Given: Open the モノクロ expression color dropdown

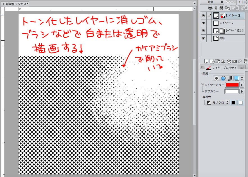Looking at the screenshot, I should 217,103.
